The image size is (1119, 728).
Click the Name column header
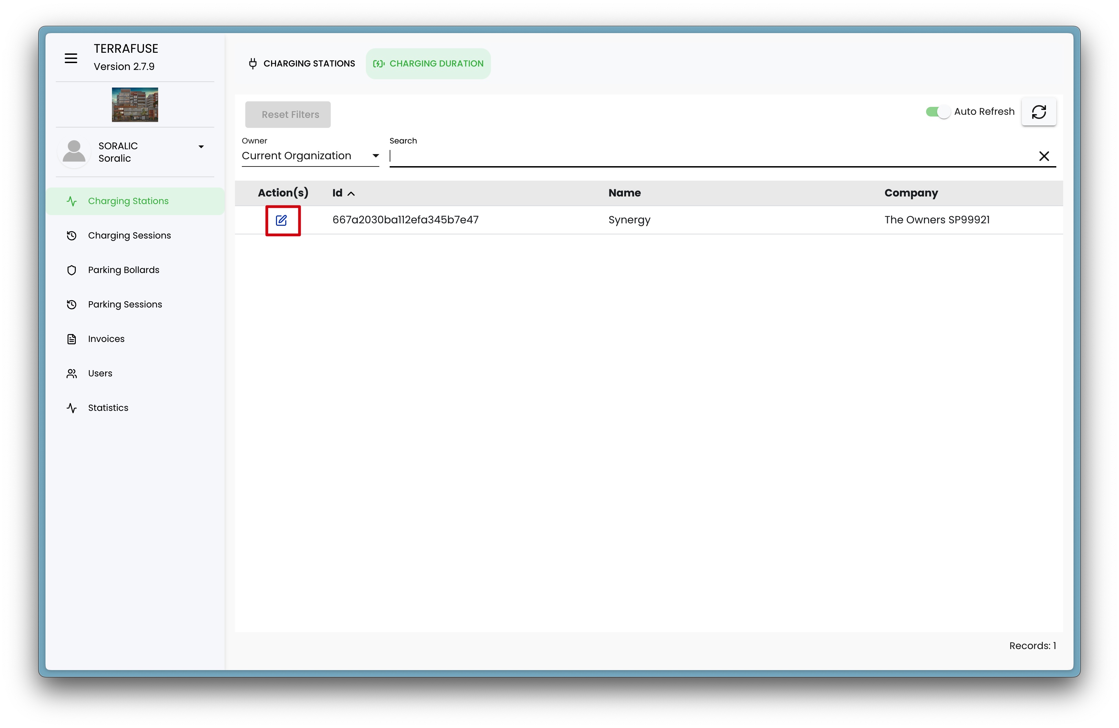(624, 193)
